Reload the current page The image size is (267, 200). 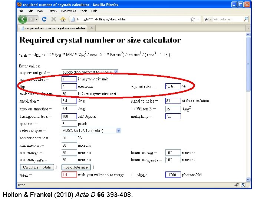pyautogui.click(x=44, y=19)
